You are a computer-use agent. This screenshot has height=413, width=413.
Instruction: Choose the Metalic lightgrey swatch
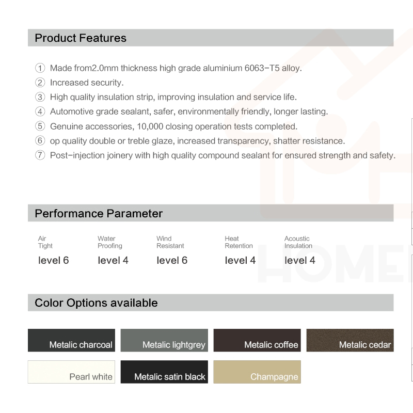click(x=164, y=340)
